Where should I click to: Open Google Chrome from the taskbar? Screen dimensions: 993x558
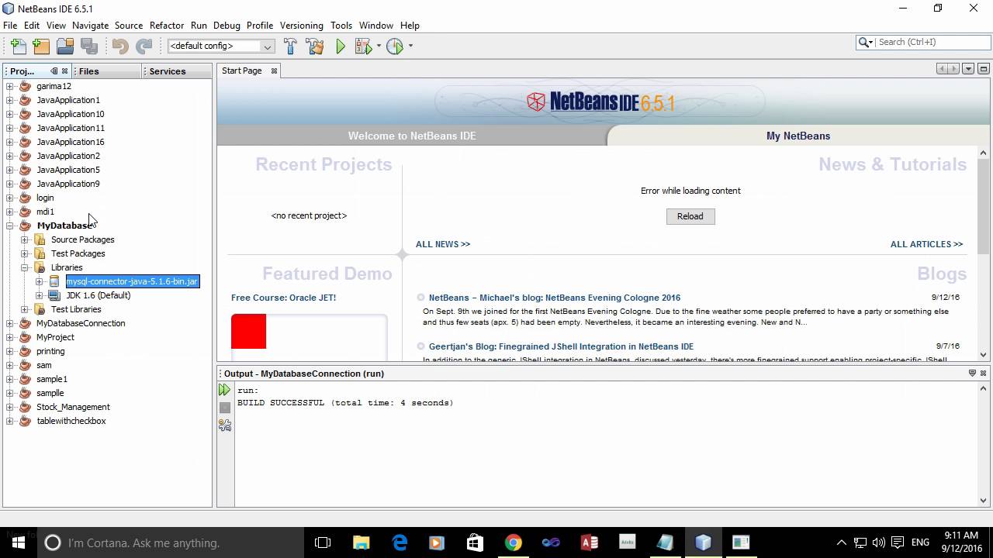pos(513,542)
